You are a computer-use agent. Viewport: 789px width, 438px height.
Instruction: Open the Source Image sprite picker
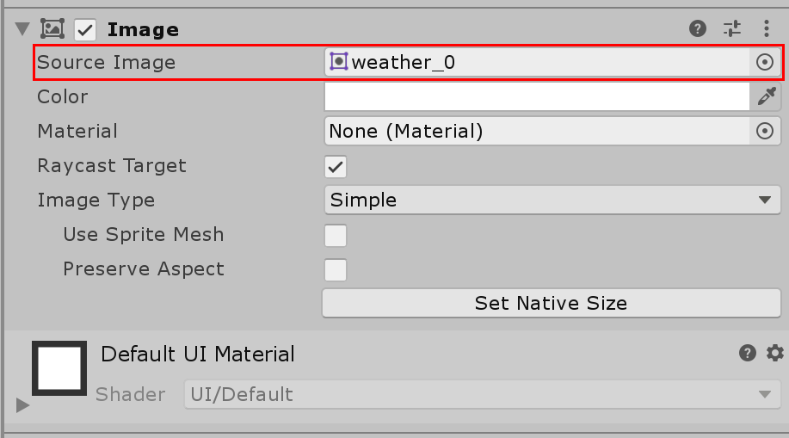tap(765, 62)
